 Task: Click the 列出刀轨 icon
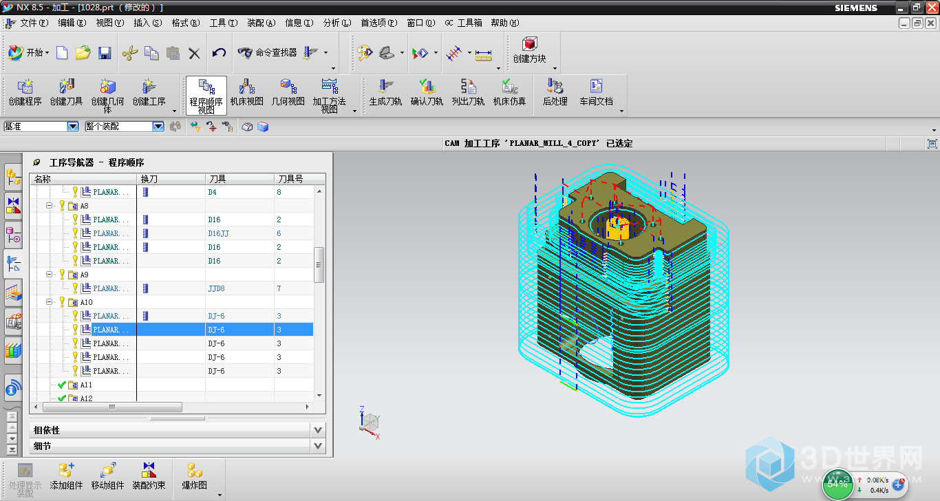pos(468,94)
